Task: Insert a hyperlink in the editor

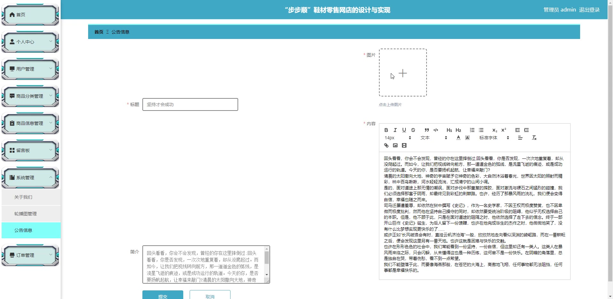Action: [386, 145]
